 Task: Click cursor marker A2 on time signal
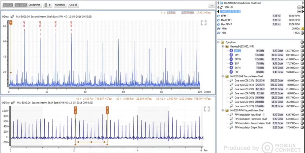click(x=107, y=110)
